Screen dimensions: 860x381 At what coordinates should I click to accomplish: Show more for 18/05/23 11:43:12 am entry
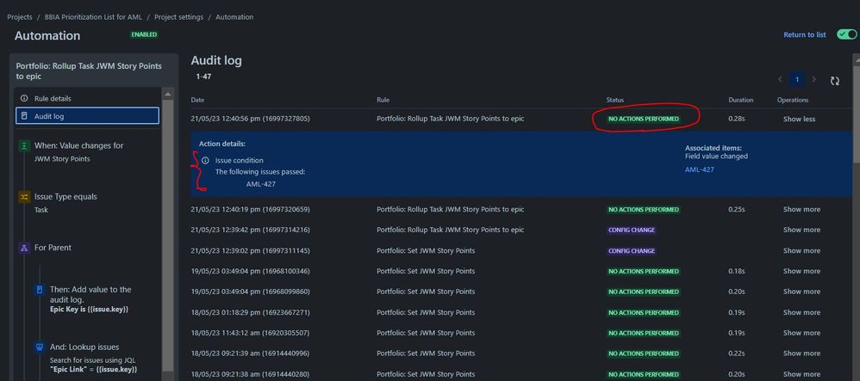point(801,333)
